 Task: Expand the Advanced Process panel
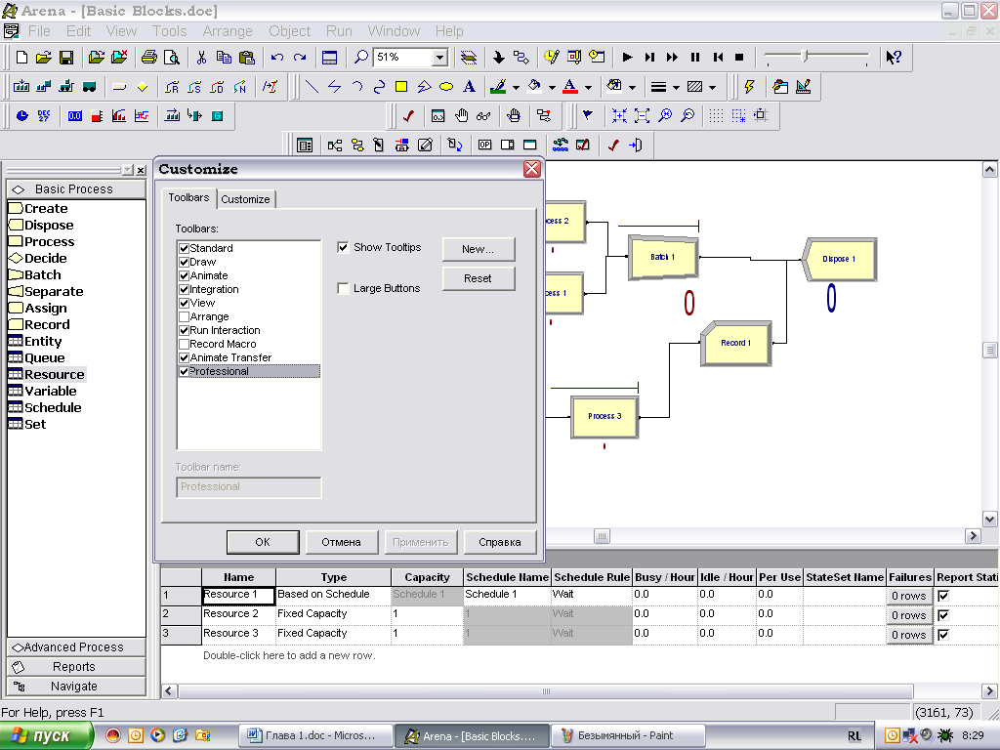click(76, 647)
